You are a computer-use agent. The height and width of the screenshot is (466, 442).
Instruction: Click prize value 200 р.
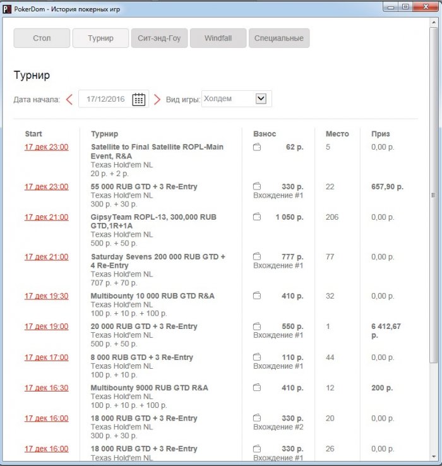[382, 388]
